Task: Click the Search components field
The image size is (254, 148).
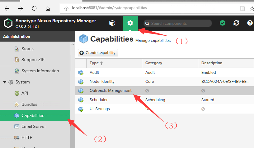Action: click(178, 23)
